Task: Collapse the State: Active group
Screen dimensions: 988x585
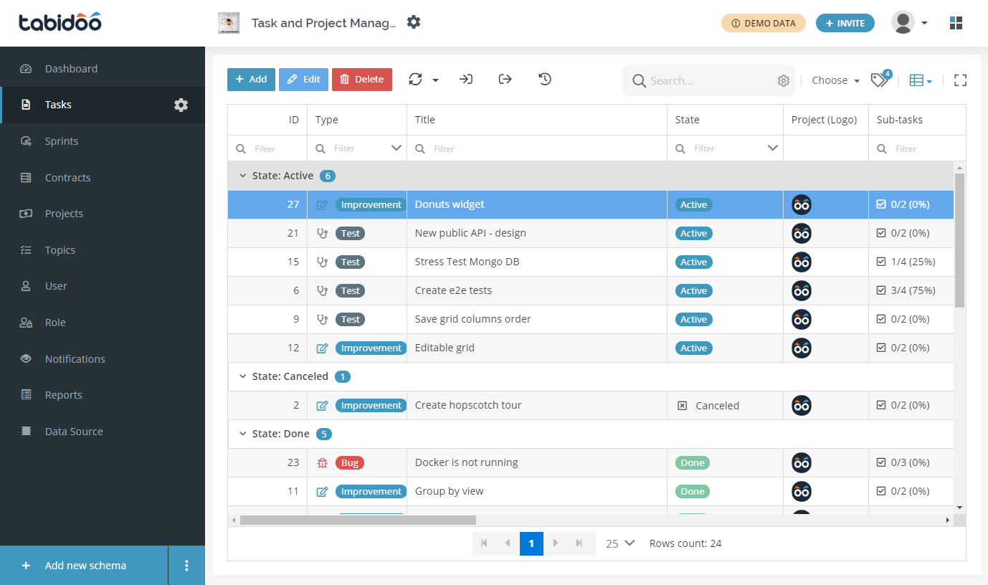Action: tap(242, 176)
